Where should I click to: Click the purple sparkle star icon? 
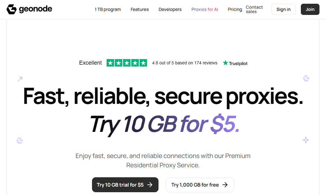306,140
